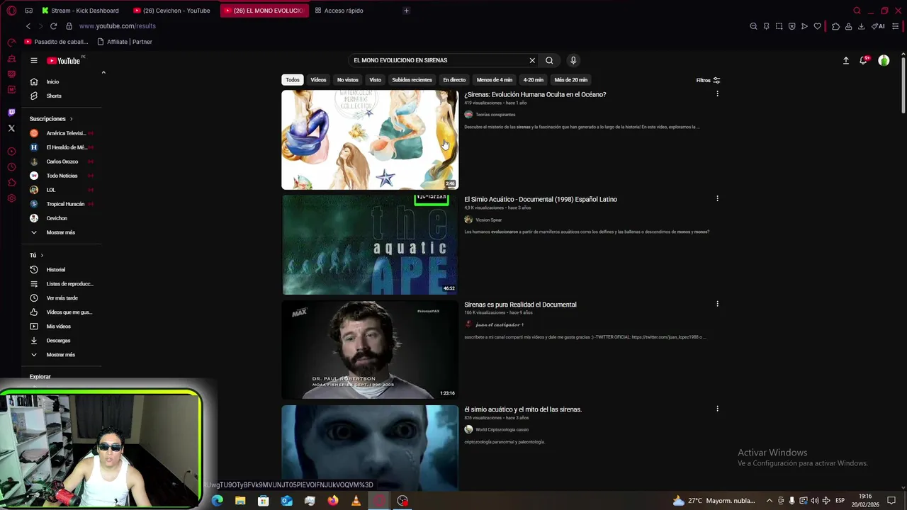Select the Más de 20 min chip

point(571,80)
